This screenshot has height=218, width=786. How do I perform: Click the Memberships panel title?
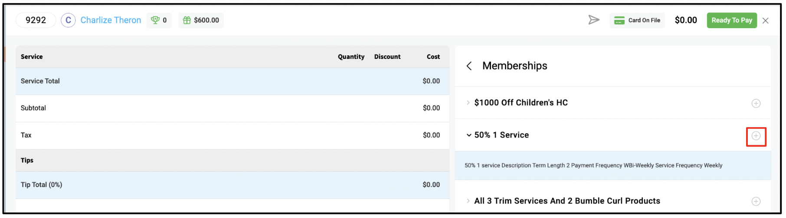(x=515, y=66)
